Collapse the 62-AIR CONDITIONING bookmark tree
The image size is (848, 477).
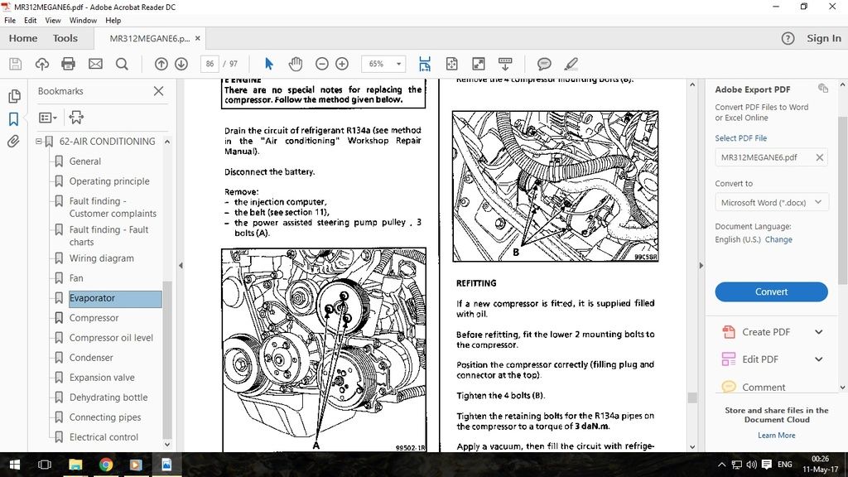click(x=38, y=141)
